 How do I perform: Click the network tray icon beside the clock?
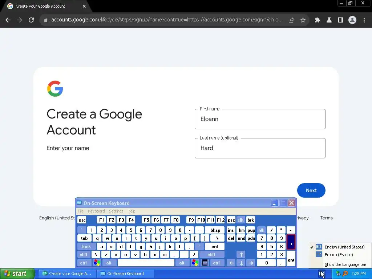click(338, 274)
